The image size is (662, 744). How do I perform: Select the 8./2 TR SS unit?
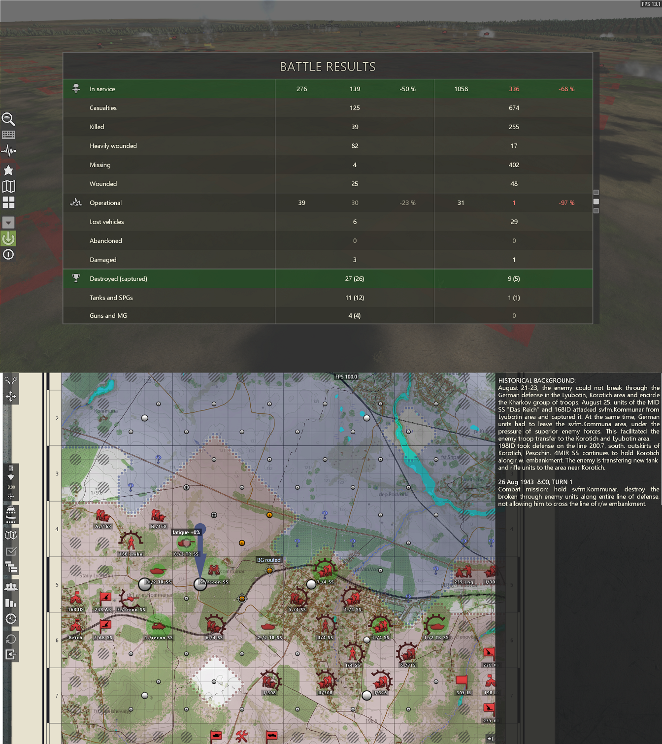186,544
